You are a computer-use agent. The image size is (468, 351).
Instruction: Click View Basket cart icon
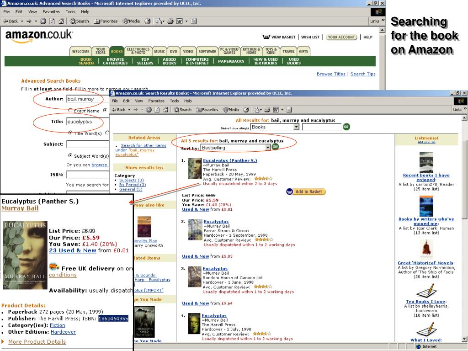point(266,37)
